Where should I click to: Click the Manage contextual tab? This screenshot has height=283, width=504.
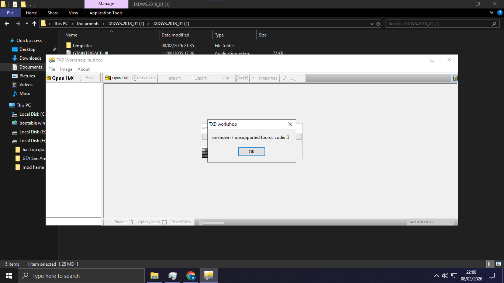tap(106, 4)
